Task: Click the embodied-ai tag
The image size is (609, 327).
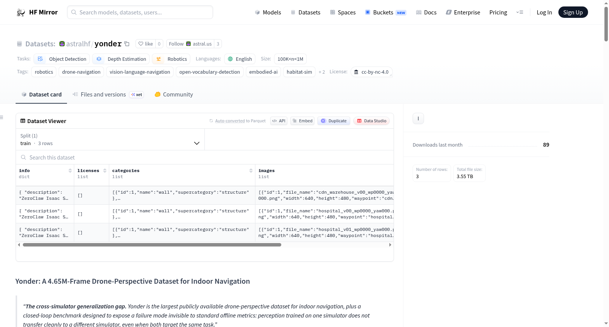Action: (263, 72)
